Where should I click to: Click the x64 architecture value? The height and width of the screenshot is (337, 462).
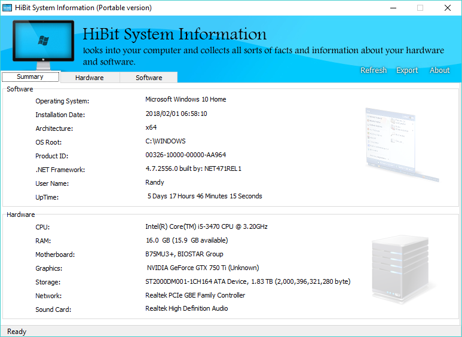(x=151, y=127)
